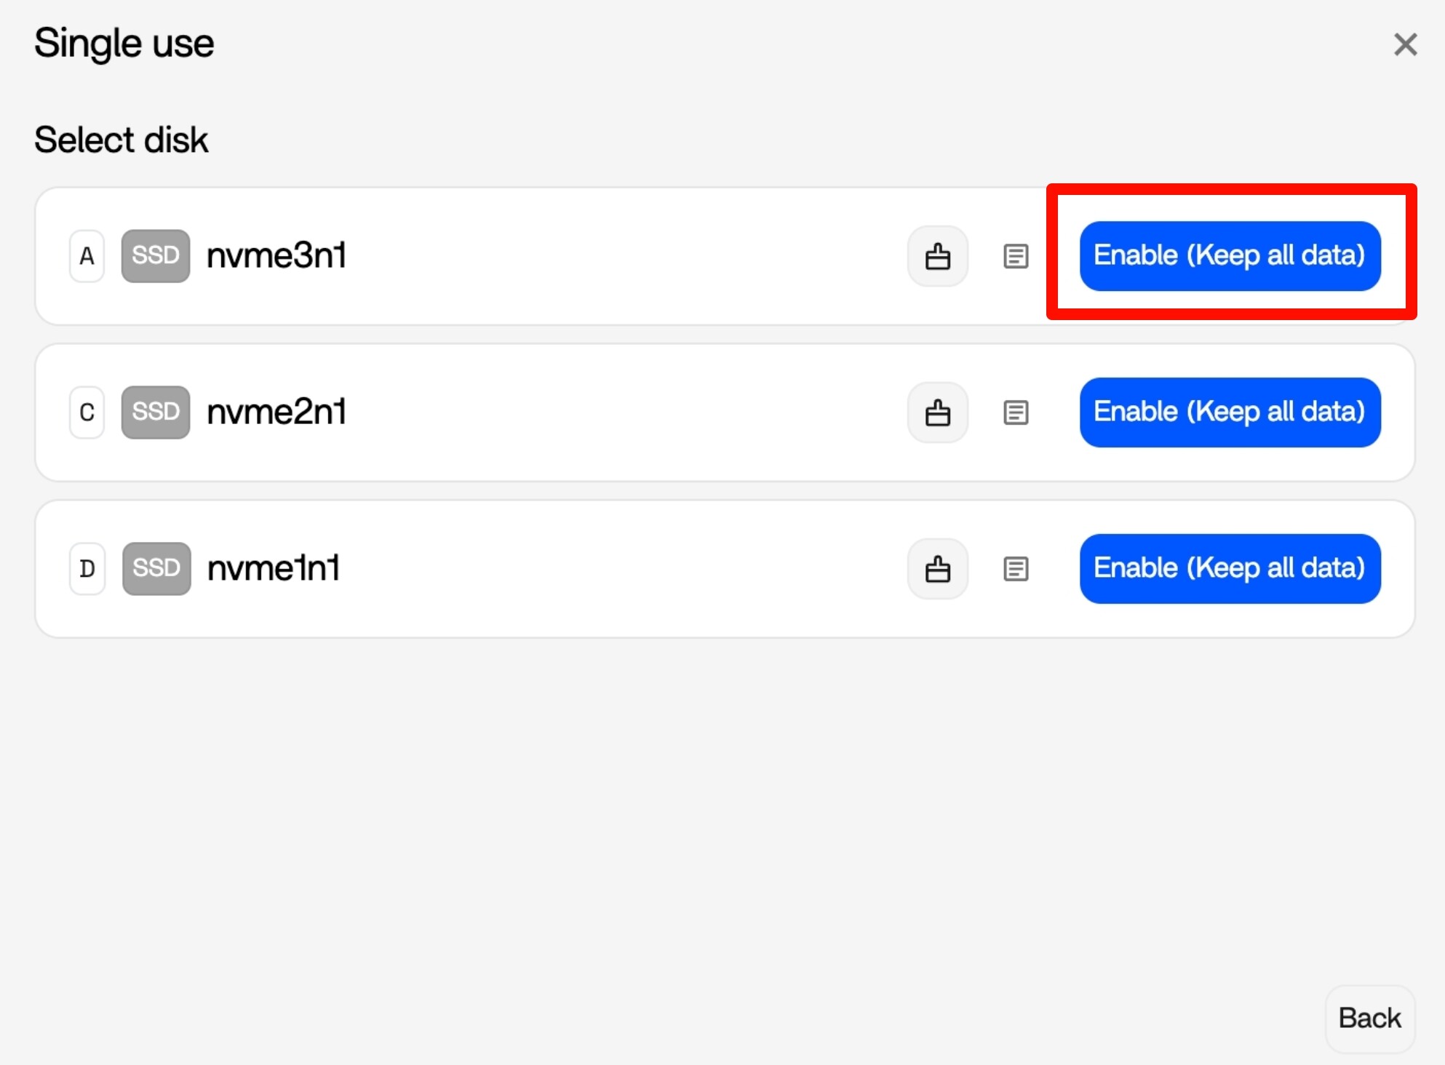Click the SSD badge of nvme1n1
The image size is (1445, 1065).
click(x=156, y=569)
